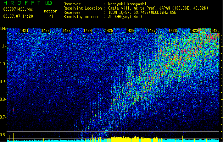
Task: Click the 1425 time marker
Action: coord(109,31)
